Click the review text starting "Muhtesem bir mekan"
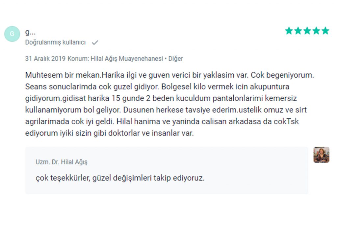This screenshot has width=337, height=242. (x=169, y=104)
